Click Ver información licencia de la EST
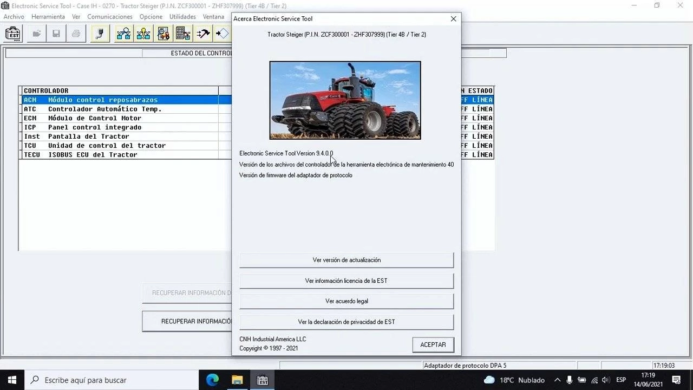 pos(346,281)
